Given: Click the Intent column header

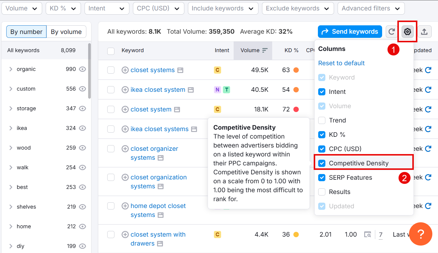Looking at the screenshot, I should pos(222,50).
